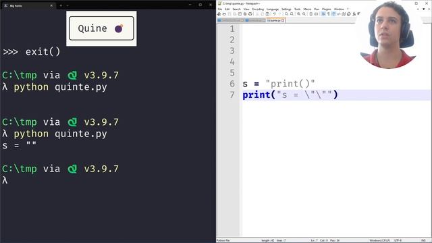Open the Settings menu
The image size is (432, 243).
(286, 9)
